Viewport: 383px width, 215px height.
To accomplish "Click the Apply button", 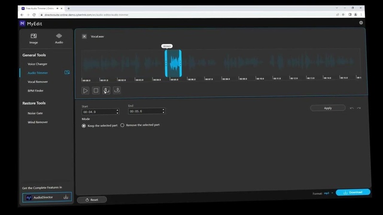I will coord(327,108).
